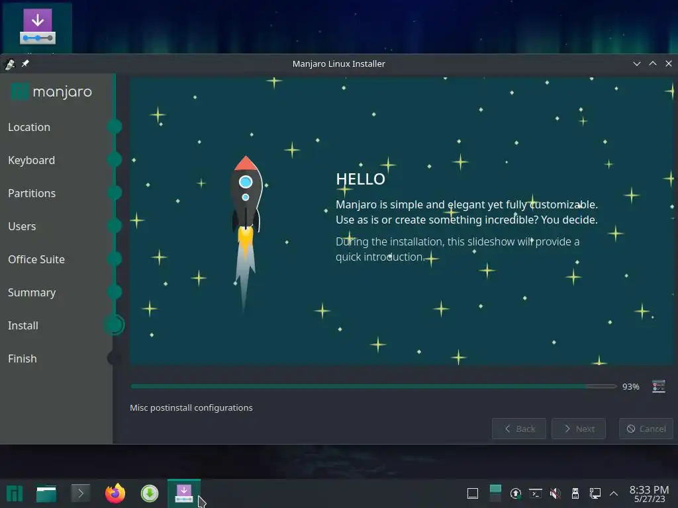
Task: Click the 'Manjaro Linux Installer' window title
Action: [x=338, y=63]
